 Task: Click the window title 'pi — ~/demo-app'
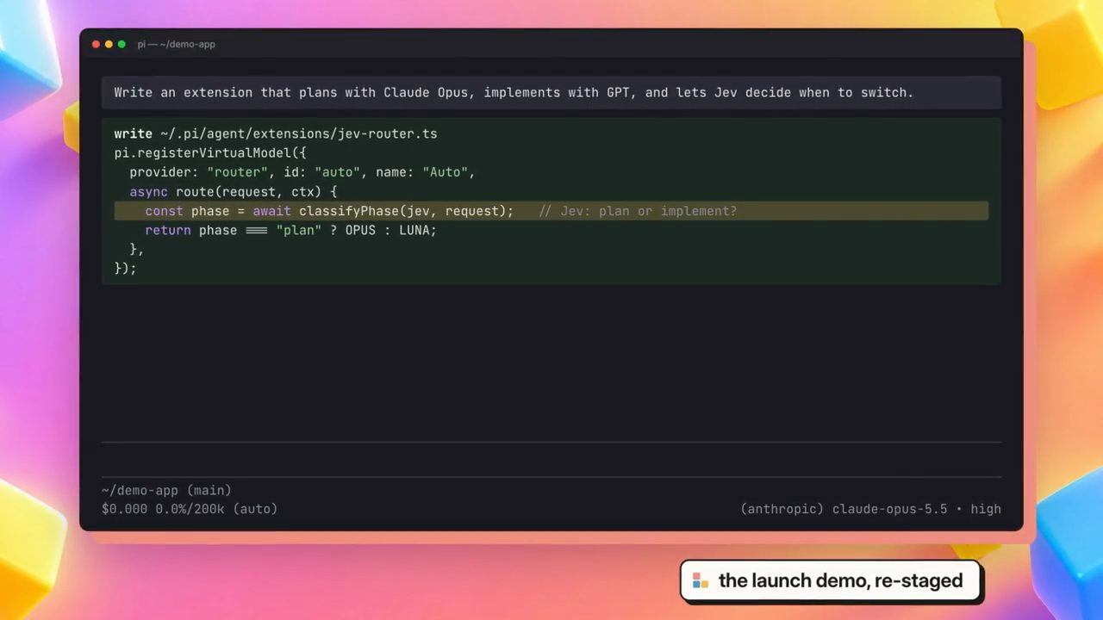pyautogui.click(x=176, y=44)
